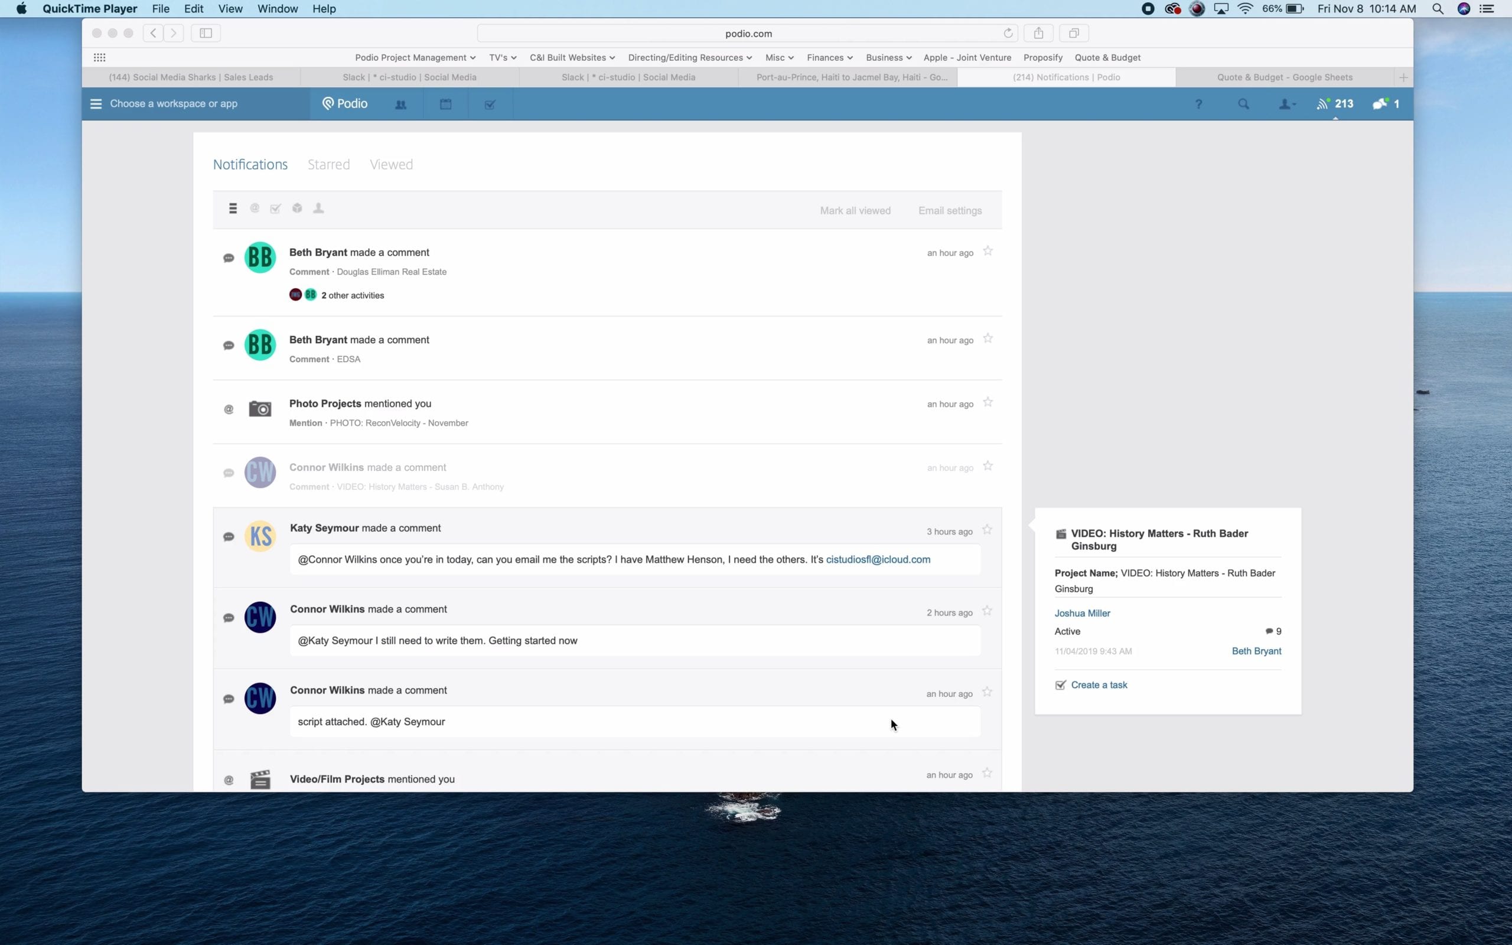Expand the Finances bookmarks folder

click(830, 57)
